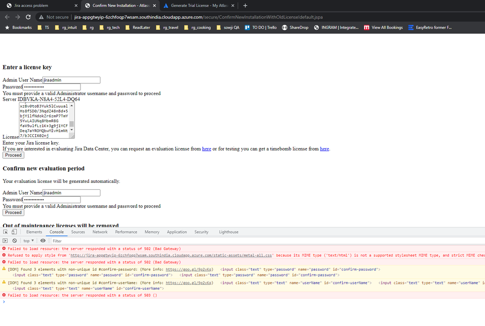This screenshot has width=485, height=326.
Task: Click the Not secure warning icon
Action: point(41,17)
